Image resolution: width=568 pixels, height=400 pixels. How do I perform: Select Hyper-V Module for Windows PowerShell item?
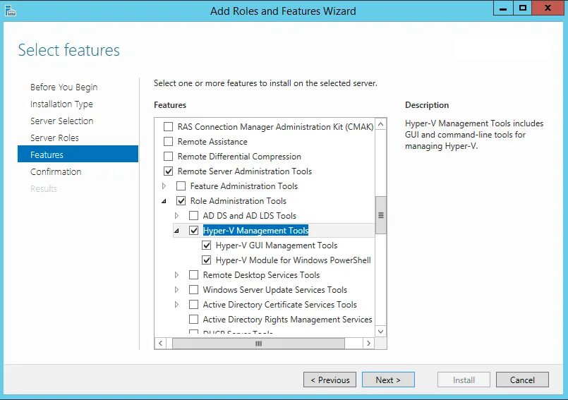pos(293,260)
